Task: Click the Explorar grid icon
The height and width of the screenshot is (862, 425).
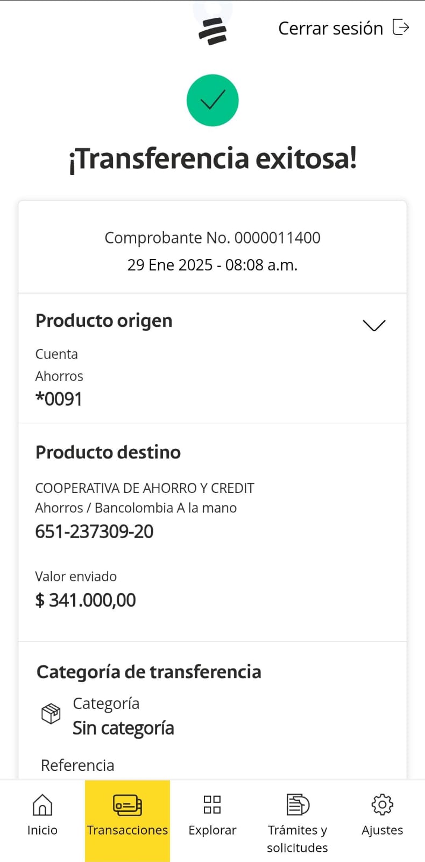Action: click(x=212, y=805)
